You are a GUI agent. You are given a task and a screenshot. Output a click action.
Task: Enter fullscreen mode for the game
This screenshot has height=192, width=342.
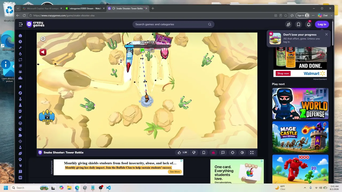pyautogui.click(x=252, y=153)
